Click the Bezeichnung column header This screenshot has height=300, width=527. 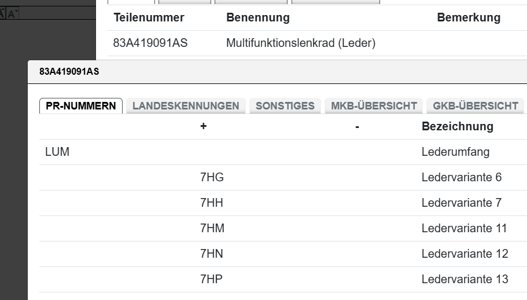click(x=458, y=126)
